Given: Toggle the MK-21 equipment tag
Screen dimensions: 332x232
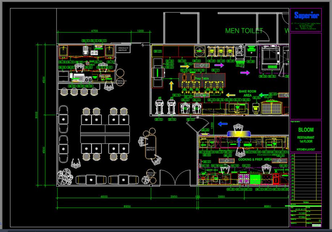Looking at the screenshot, I should click(206, 162).
